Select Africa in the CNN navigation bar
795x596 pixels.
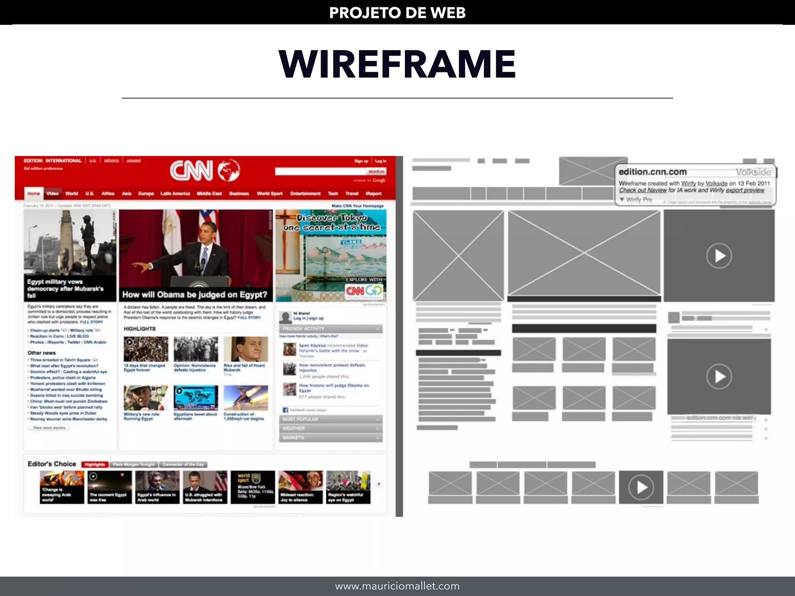click(108, 193)
